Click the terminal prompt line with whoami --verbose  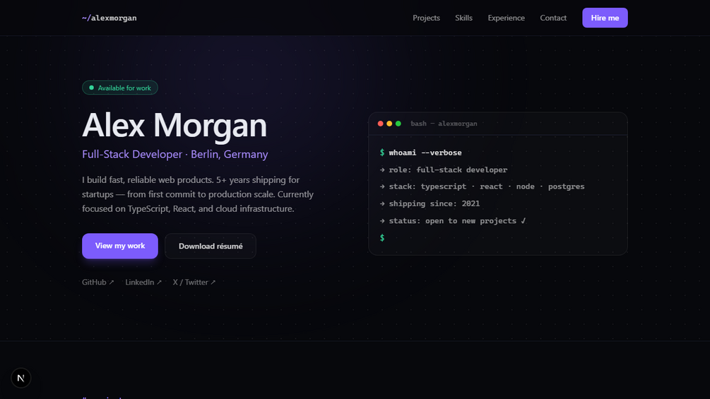[x=420, y=153]
